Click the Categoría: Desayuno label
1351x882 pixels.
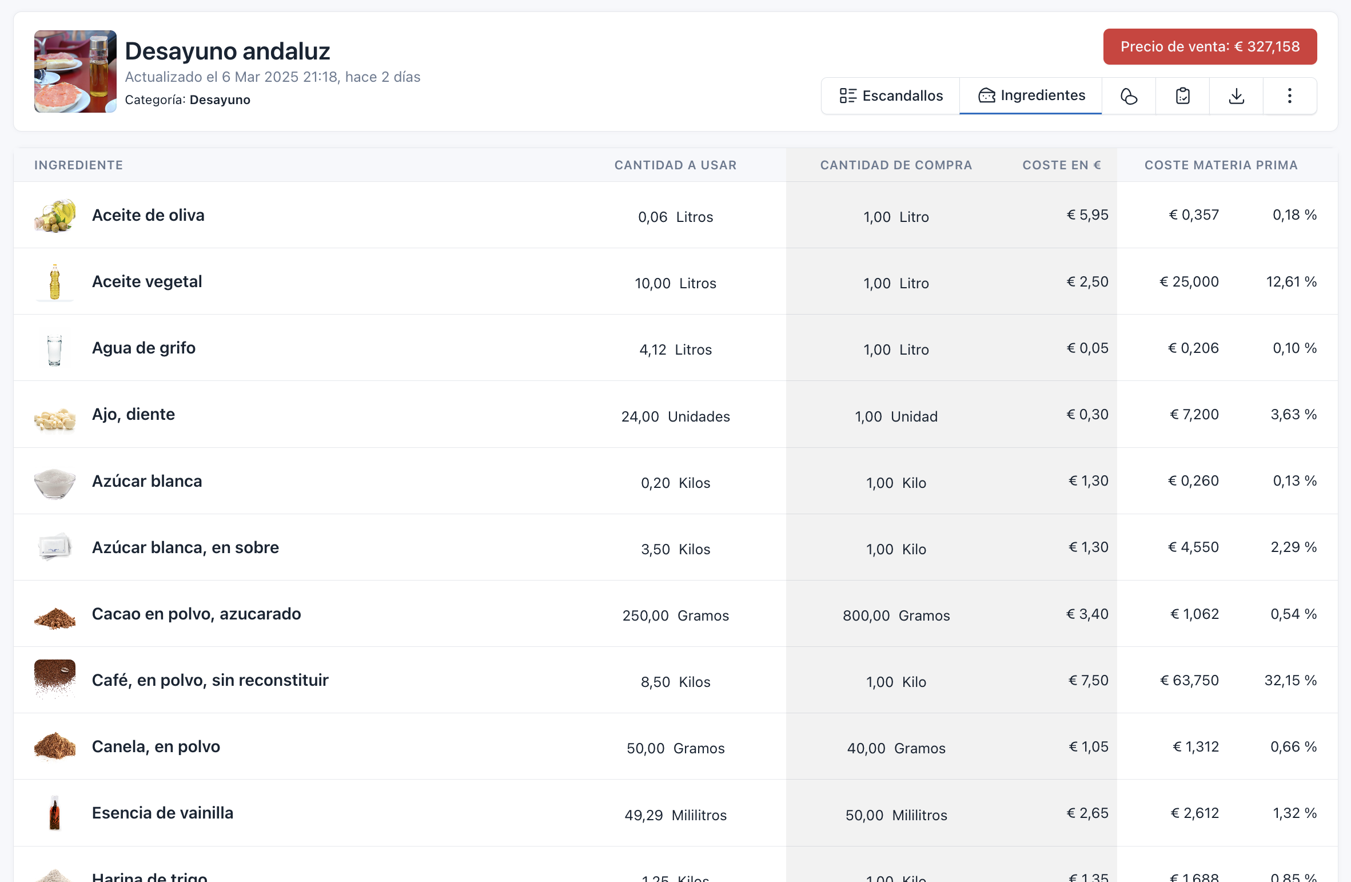point(188,100)
